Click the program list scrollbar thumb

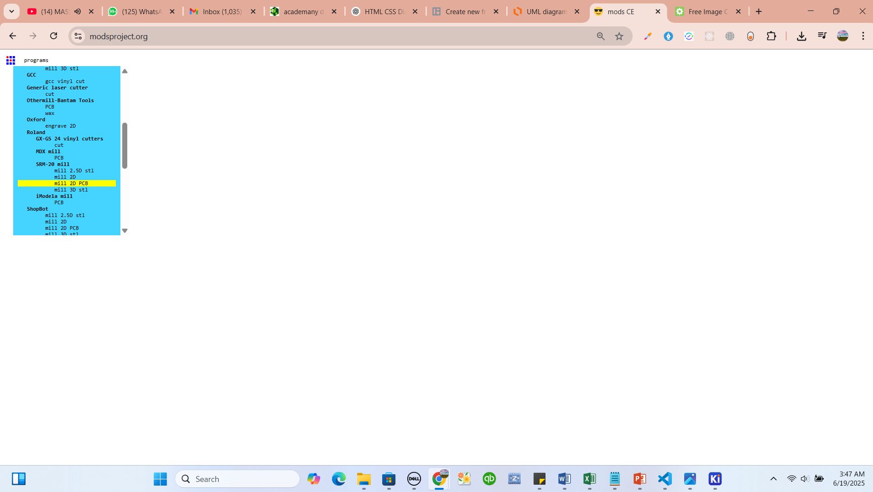pyautogui.click(x=125, y=145)
